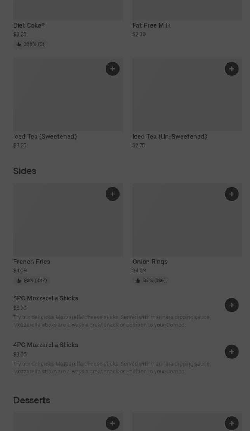Add French Fries using the plus button
The image size is (250, 431).
(113, 194)
